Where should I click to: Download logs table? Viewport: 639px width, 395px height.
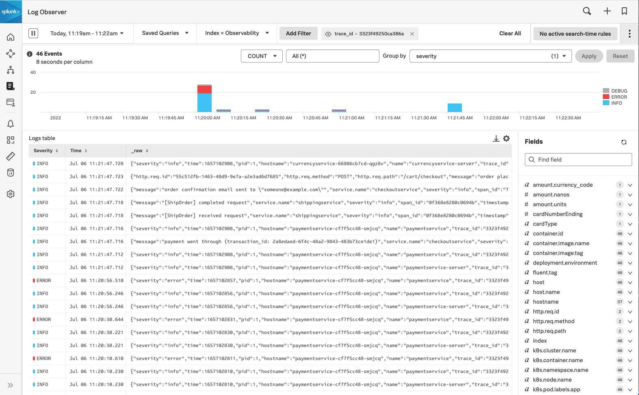496,138
